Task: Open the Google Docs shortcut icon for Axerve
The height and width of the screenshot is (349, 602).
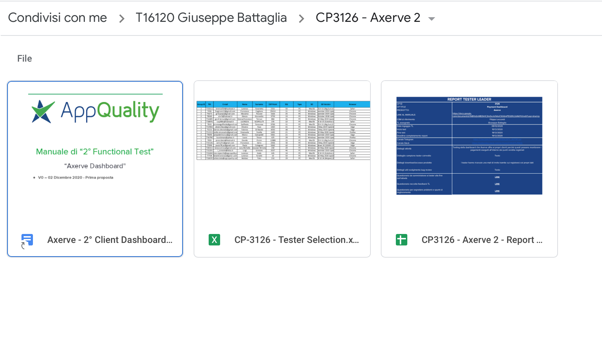Action: (x=27, y=240)
